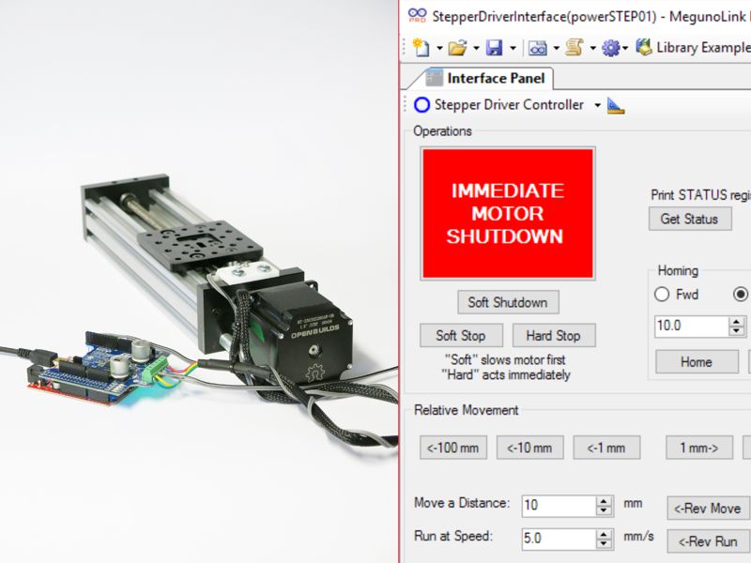Increase homing value with up spinner arrow
Viewport: 751px width, 563px height.
tap(737, 321)
